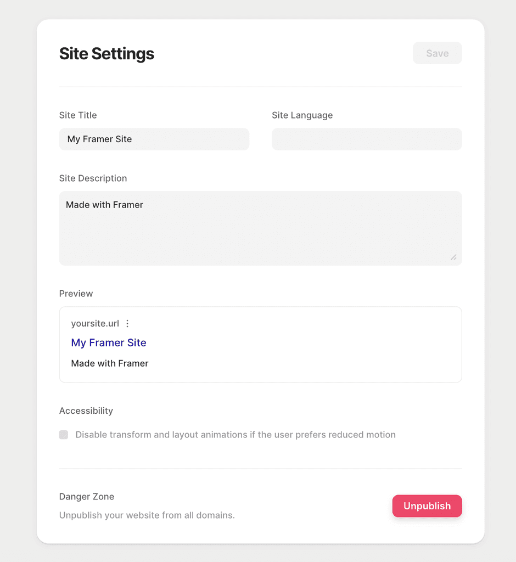This screenshot has width=516, height=562.
Task: Click the 'Preview' section label
Action: click(x=76, y=294)
